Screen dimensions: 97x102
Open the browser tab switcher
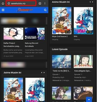[40, 4]
